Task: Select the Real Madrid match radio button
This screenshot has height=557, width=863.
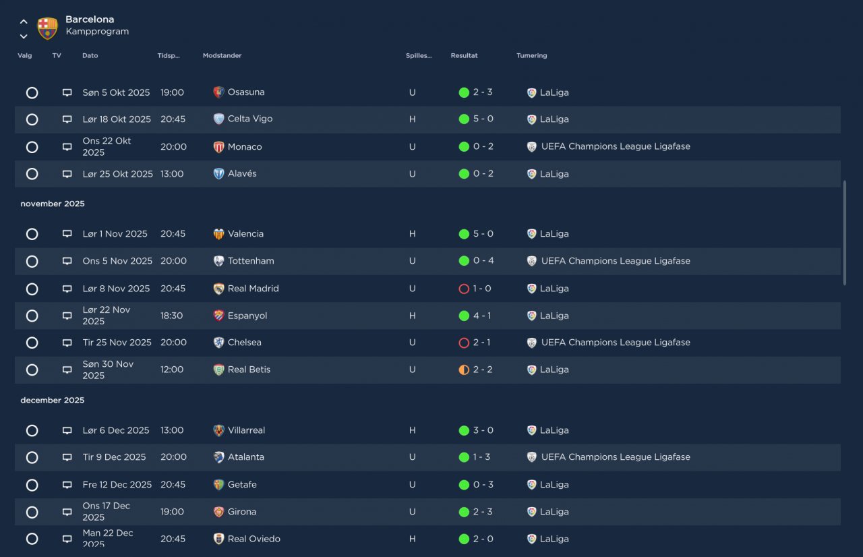Action: pos(32,289)
